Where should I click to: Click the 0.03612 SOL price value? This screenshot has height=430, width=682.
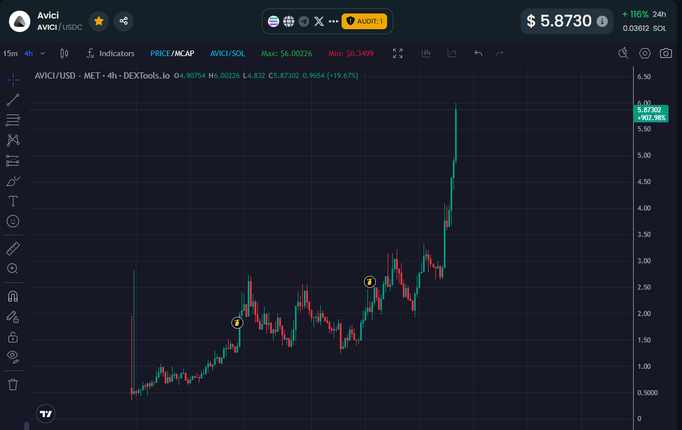tap(644, 28)
